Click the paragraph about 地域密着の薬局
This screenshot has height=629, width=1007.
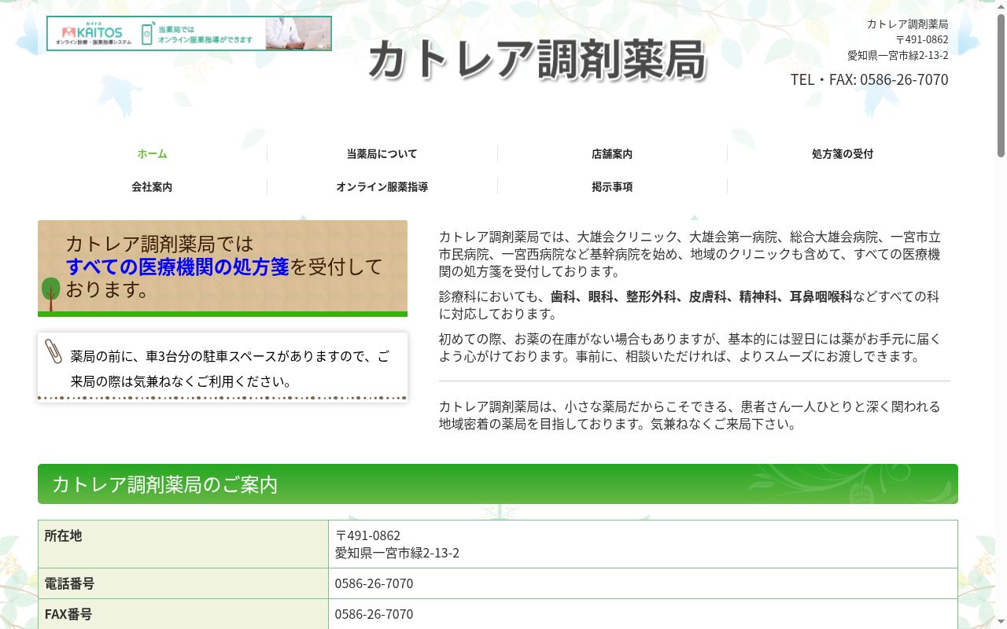pos(690,415)
